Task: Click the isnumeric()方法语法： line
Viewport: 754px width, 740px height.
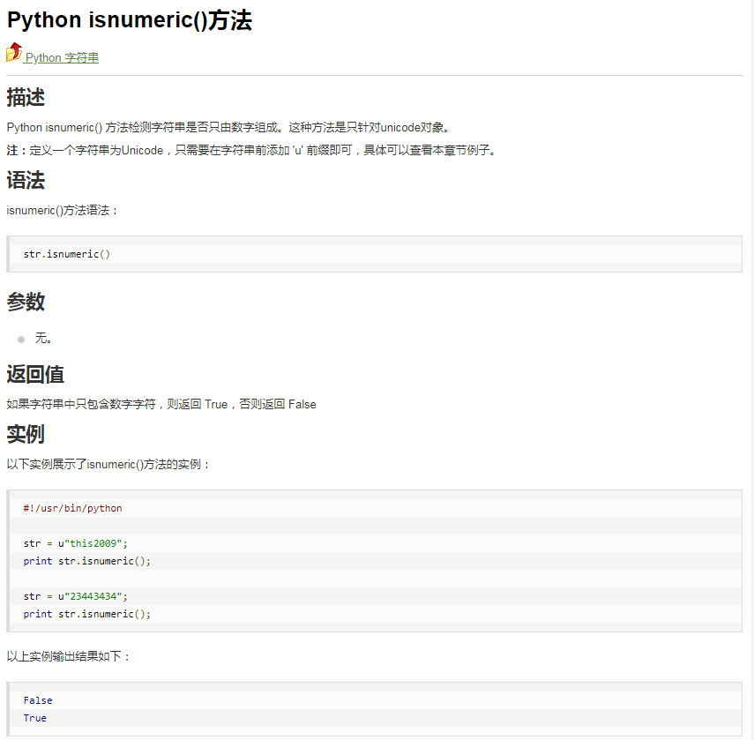Action: click(62, 211)
